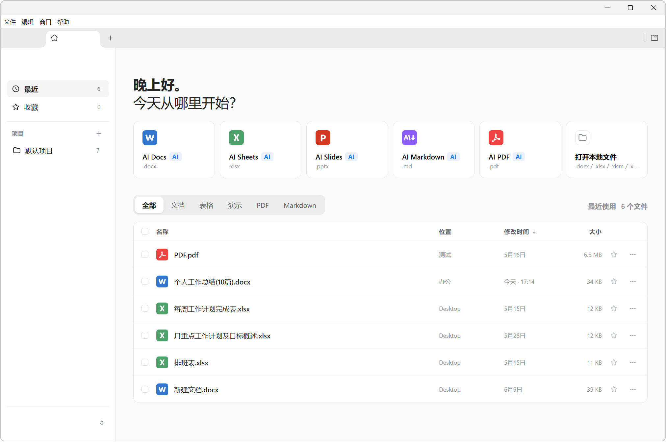Star 月重点工作计划及目标概述.xlsx

[614, 335]
